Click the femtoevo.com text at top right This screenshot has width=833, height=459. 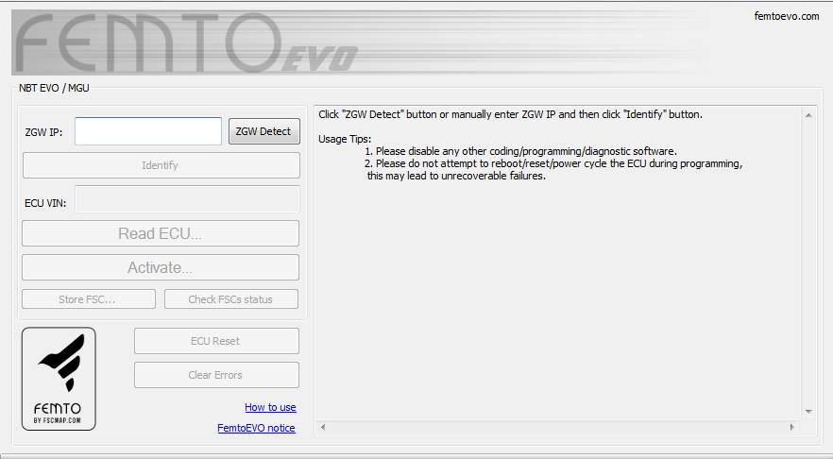[787, 16]
